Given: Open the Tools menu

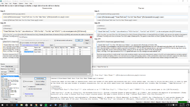Looking at the screenshot, I should [26, 4].
